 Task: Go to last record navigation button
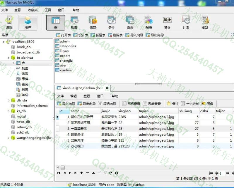(x=76, y=173)
